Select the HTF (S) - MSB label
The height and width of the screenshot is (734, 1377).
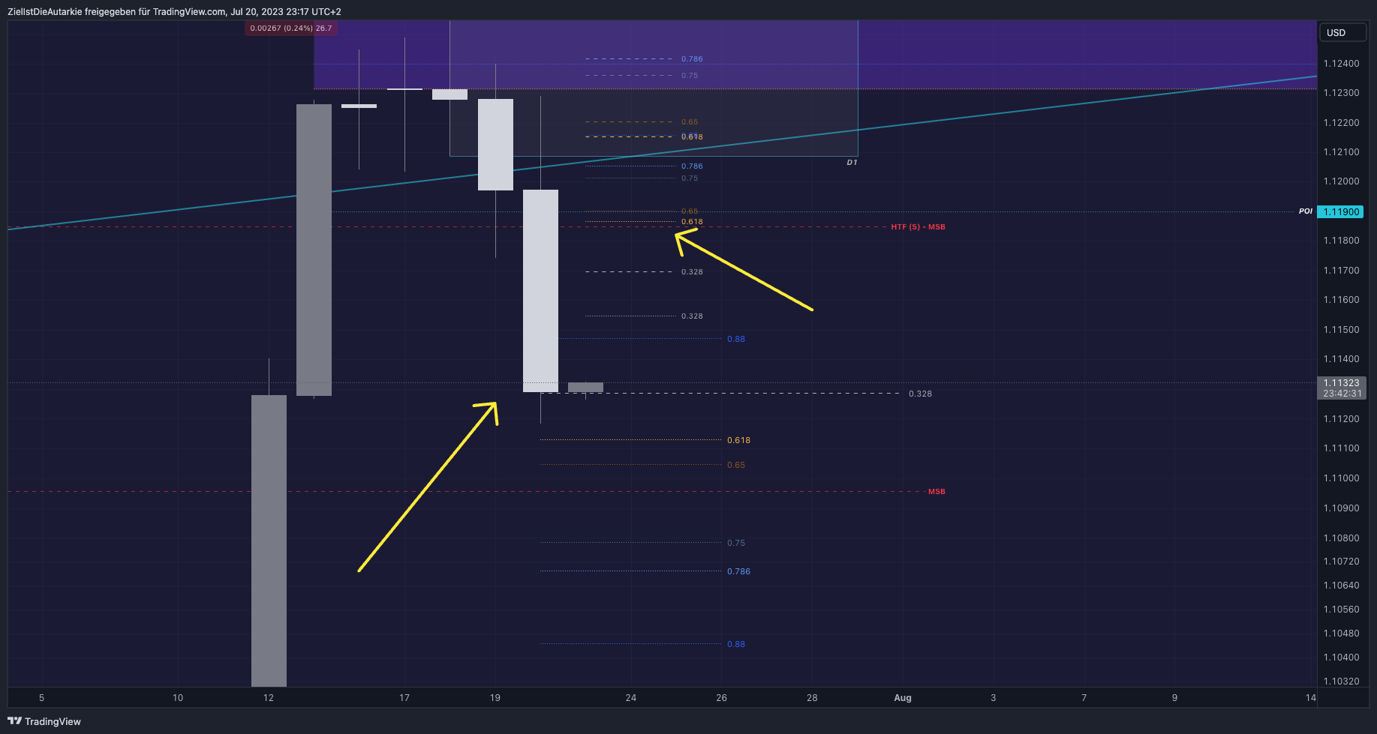[918, 227]
